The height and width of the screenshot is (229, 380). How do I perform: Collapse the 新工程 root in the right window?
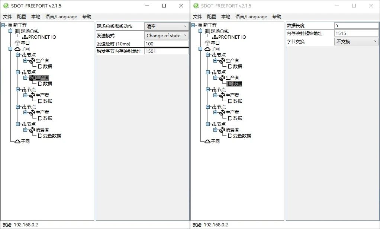[x=193, y=25]
